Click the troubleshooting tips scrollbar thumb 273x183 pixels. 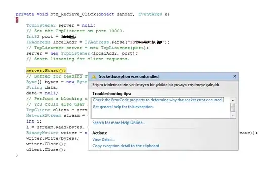(233, 107)
